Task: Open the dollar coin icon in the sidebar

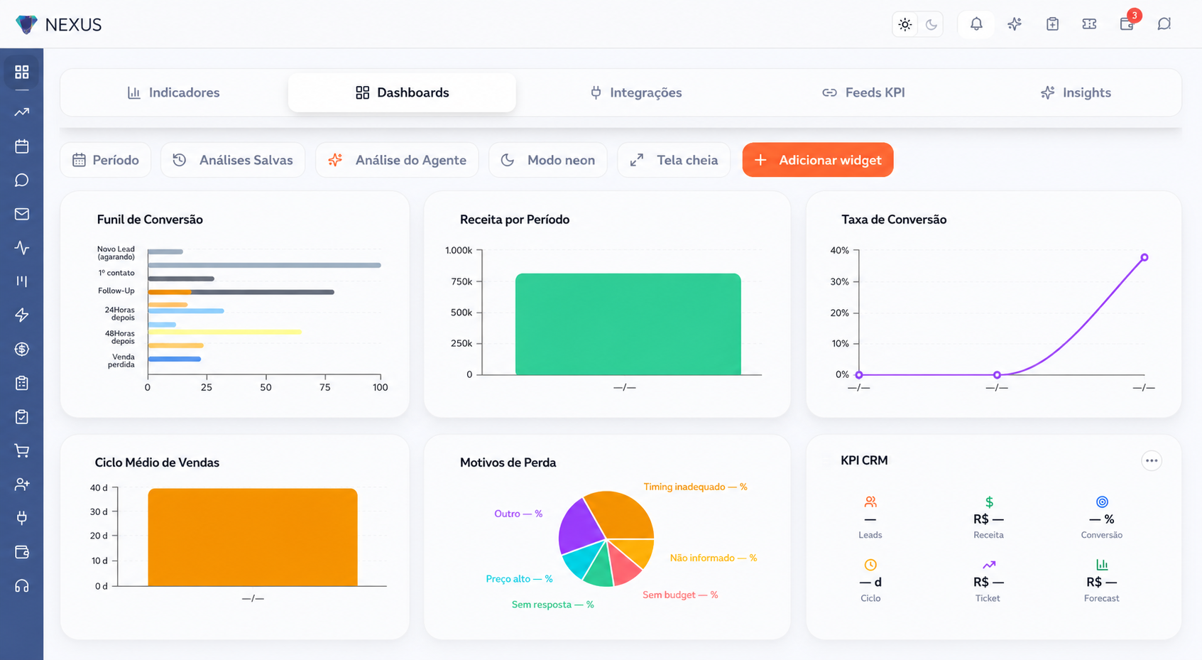Action: coord(22,349)
